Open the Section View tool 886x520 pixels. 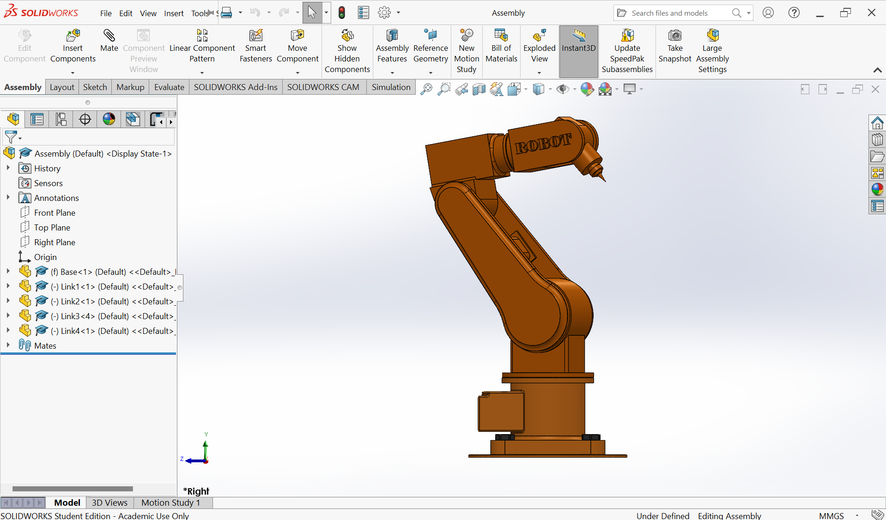[x=479, y=89]
